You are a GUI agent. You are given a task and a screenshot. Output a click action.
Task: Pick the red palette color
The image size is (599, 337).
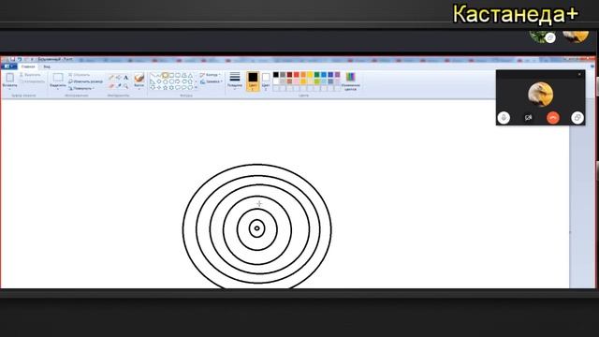297,75
